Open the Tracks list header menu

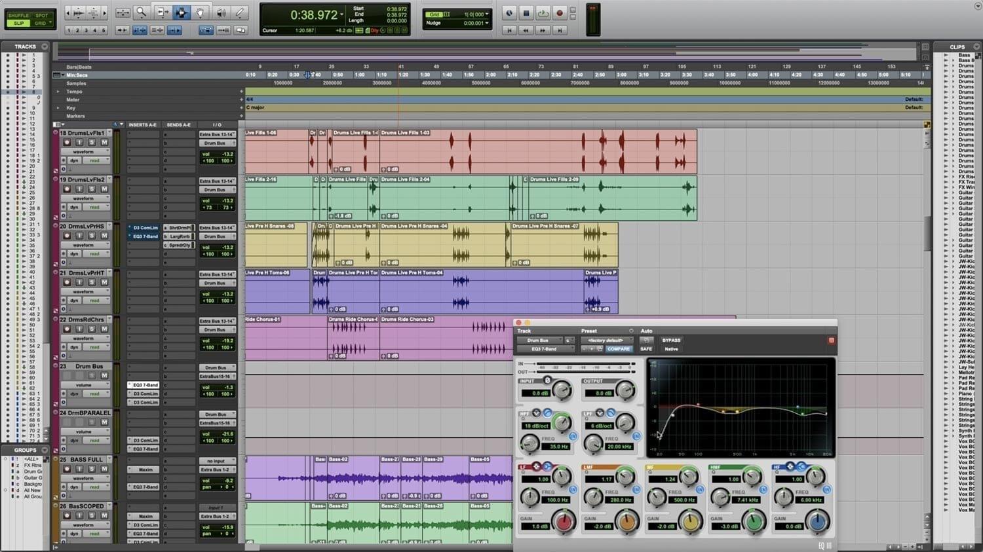[x=45, y=46]
